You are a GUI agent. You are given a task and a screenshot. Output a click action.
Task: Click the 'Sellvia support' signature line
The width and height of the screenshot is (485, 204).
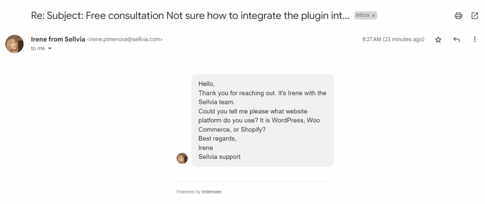click(x=219, y=157)
